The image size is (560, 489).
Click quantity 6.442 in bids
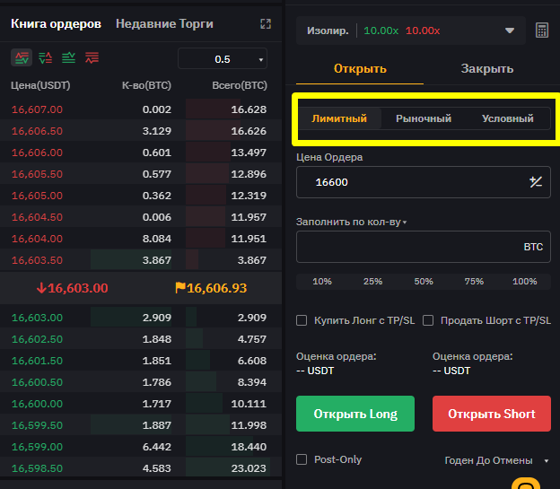coord(157,447)
